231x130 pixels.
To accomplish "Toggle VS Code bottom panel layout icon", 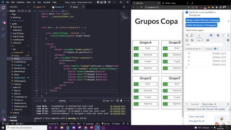I will click(x=101, y=2).
